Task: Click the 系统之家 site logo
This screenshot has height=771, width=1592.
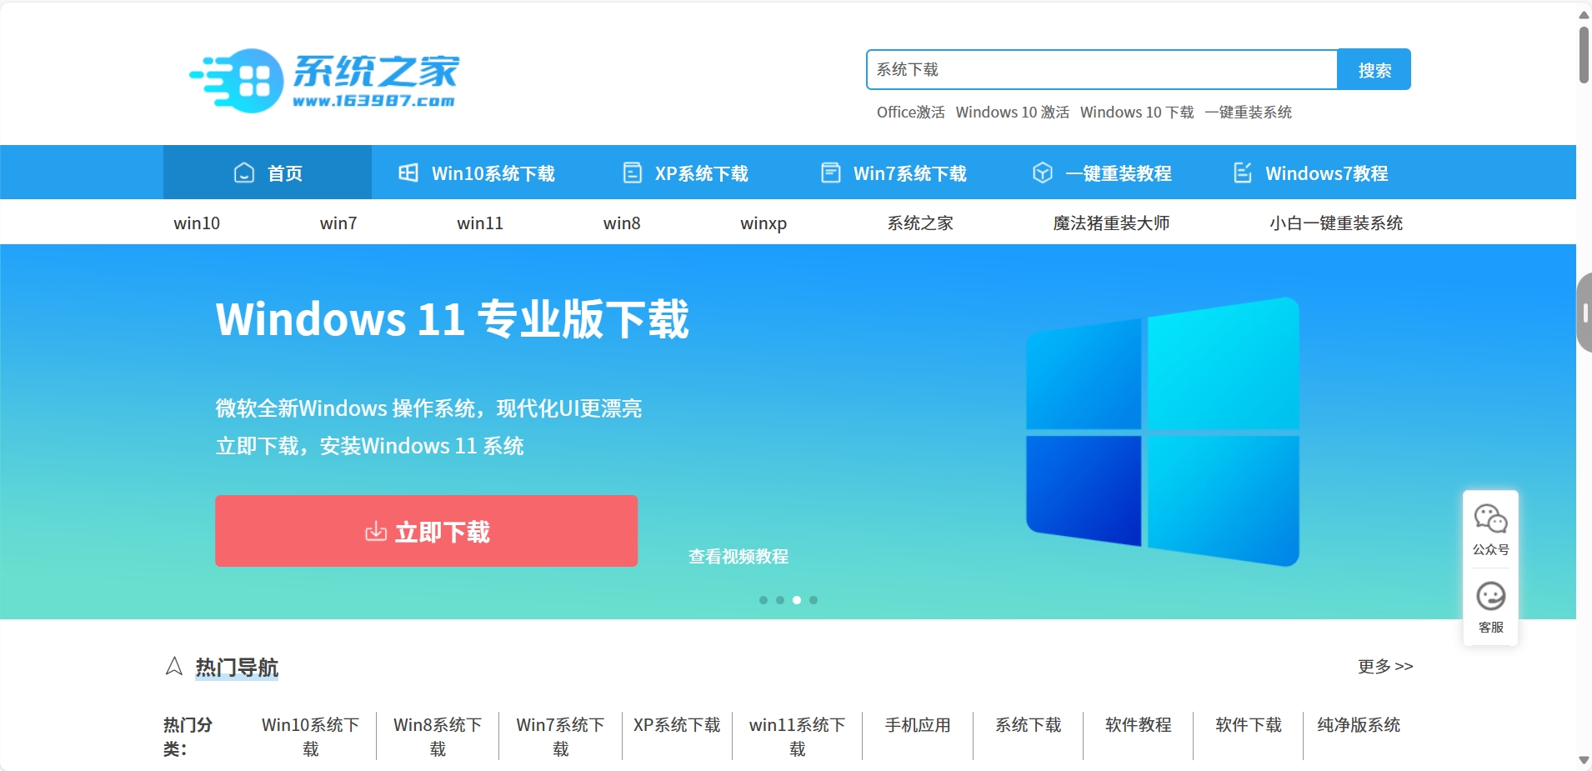Action: [325, 80]
